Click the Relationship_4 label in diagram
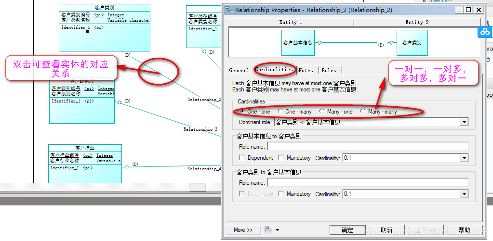 (204, 169)
